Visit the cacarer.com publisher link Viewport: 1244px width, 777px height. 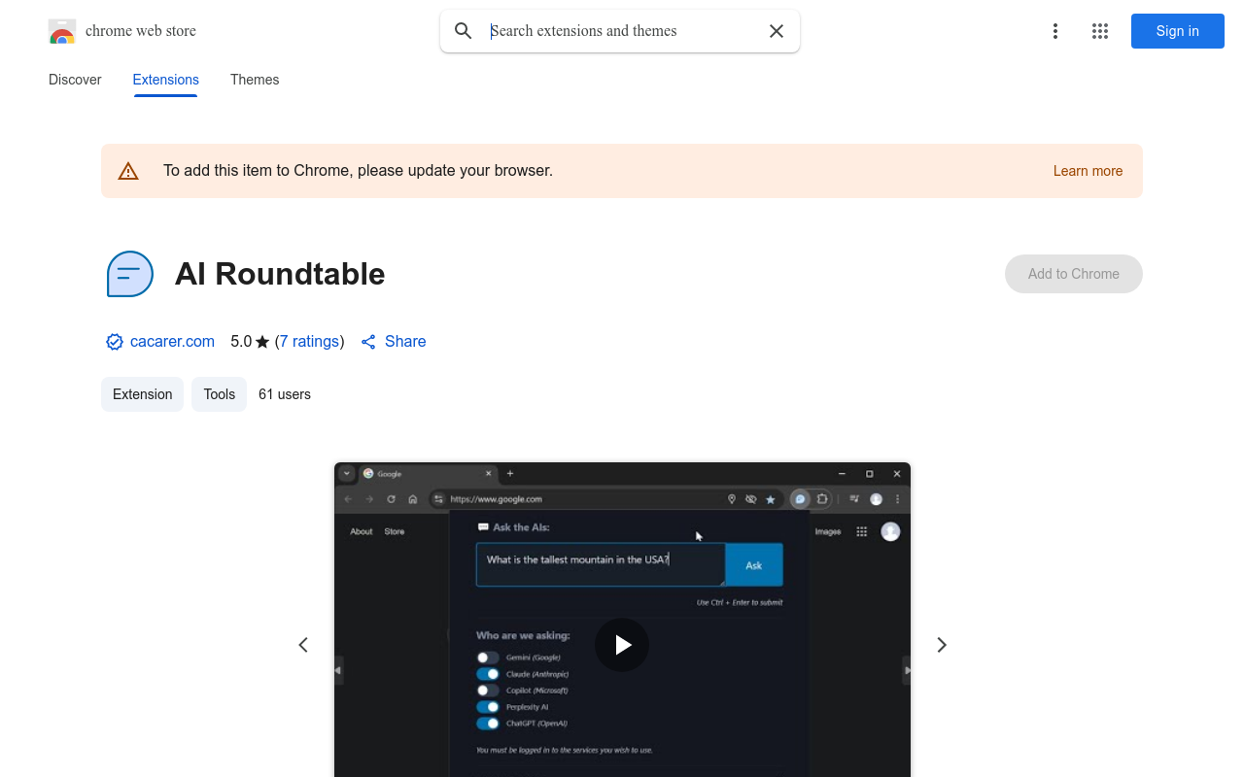[172, 342]
